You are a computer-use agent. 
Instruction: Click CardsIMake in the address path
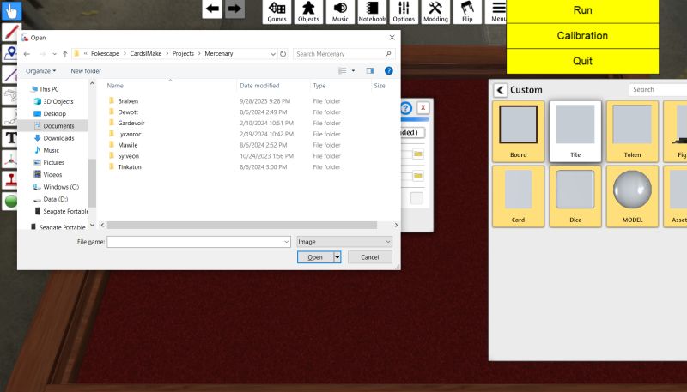tap(146, 53)
